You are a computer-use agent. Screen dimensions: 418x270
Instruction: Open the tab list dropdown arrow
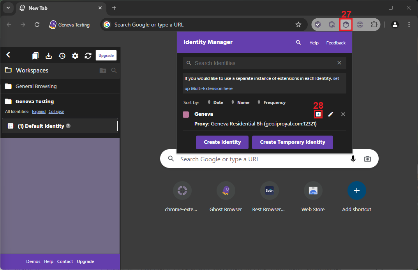coord(8,8)
